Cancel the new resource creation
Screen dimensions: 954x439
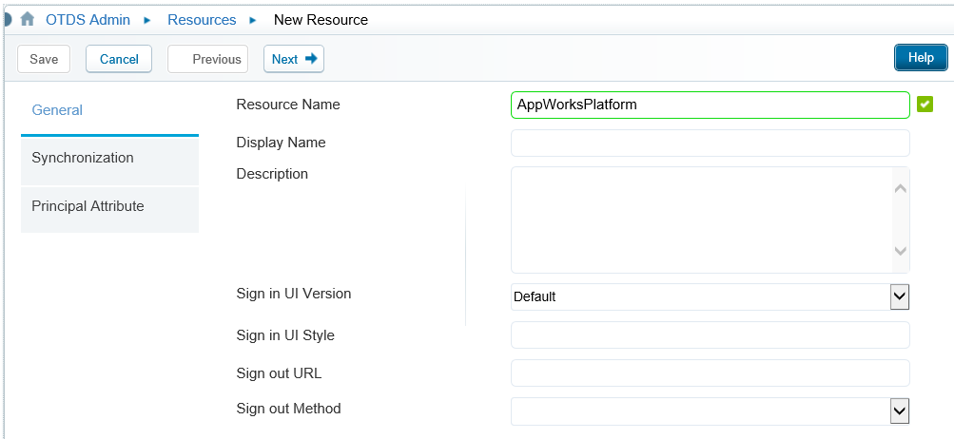(x=119, y=59)
